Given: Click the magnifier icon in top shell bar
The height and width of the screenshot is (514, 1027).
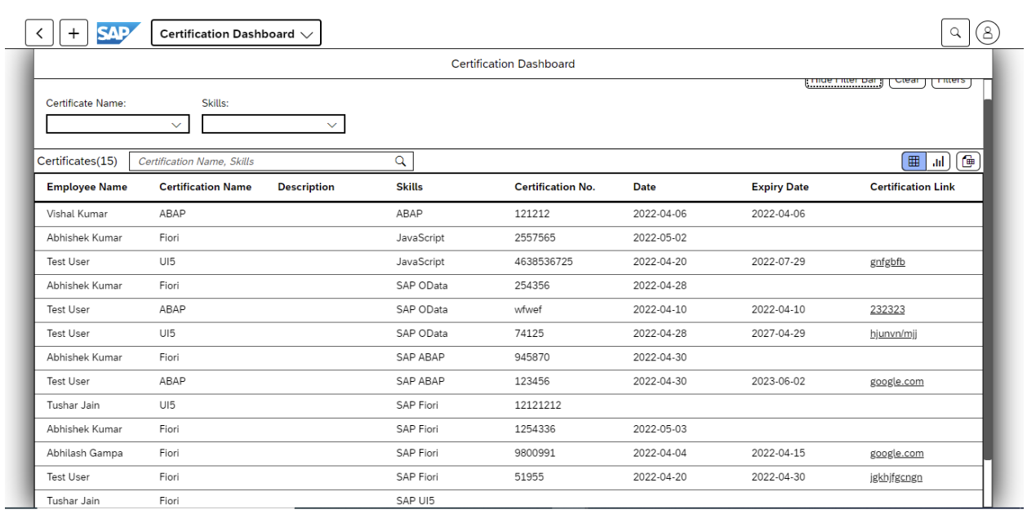Looking at the screenshot, I should point(955,32).
